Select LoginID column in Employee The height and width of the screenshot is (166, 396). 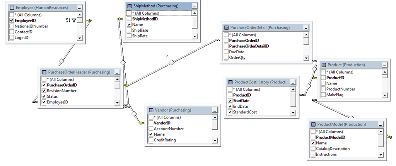pos(22,37)
